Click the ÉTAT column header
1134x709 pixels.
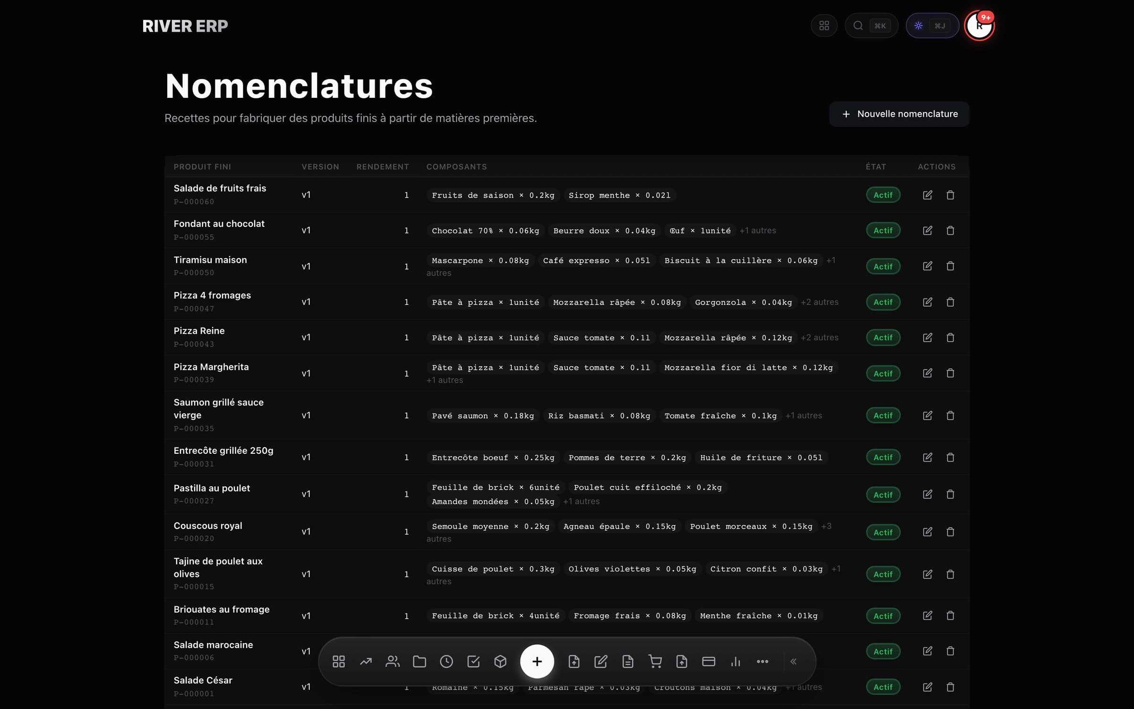876,167
